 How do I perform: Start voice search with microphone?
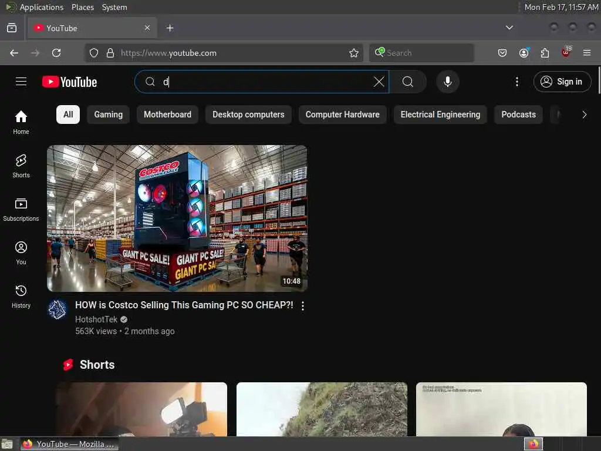[447, 82]
